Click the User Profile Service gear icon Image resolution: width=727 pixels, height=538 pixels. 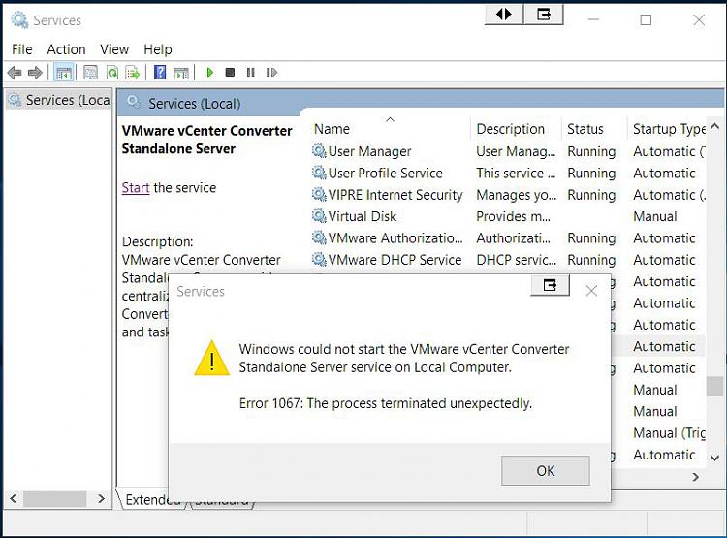[319, 173]
